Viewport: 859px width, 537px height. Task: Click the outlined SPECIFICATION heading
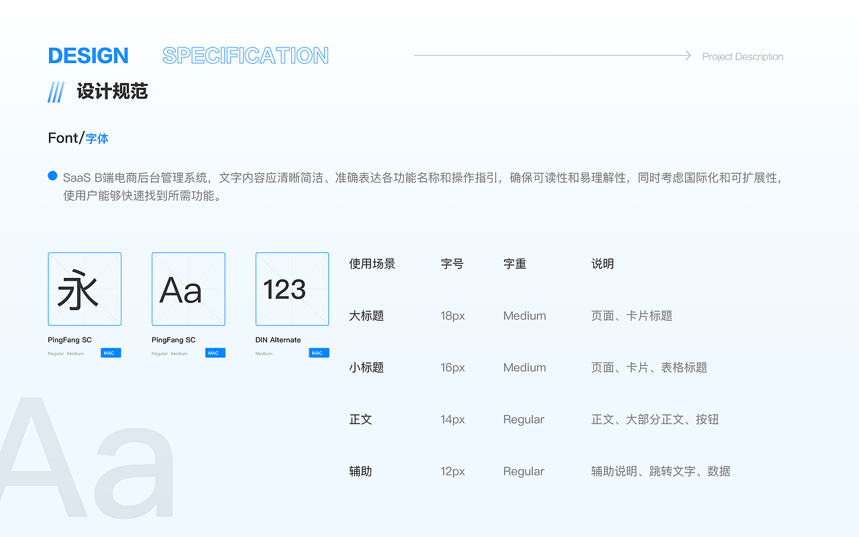(246, 56)
